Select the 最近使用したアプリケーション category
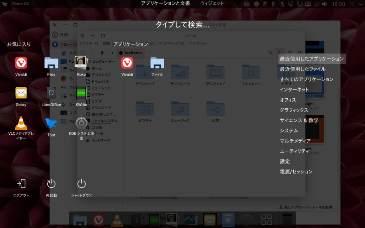365x228 pixels. click(312, 59)
